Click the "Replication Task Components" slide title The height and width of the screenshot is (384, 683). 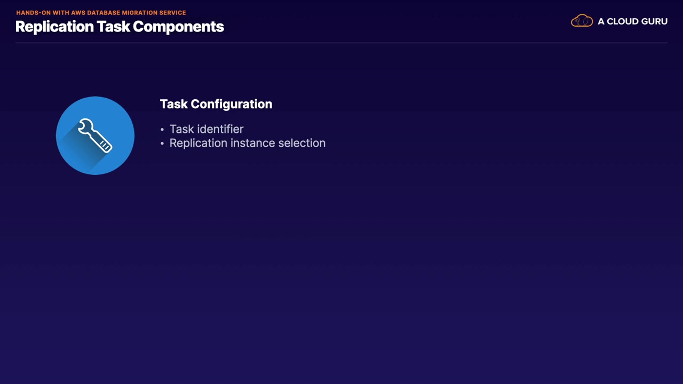point(120,27)
